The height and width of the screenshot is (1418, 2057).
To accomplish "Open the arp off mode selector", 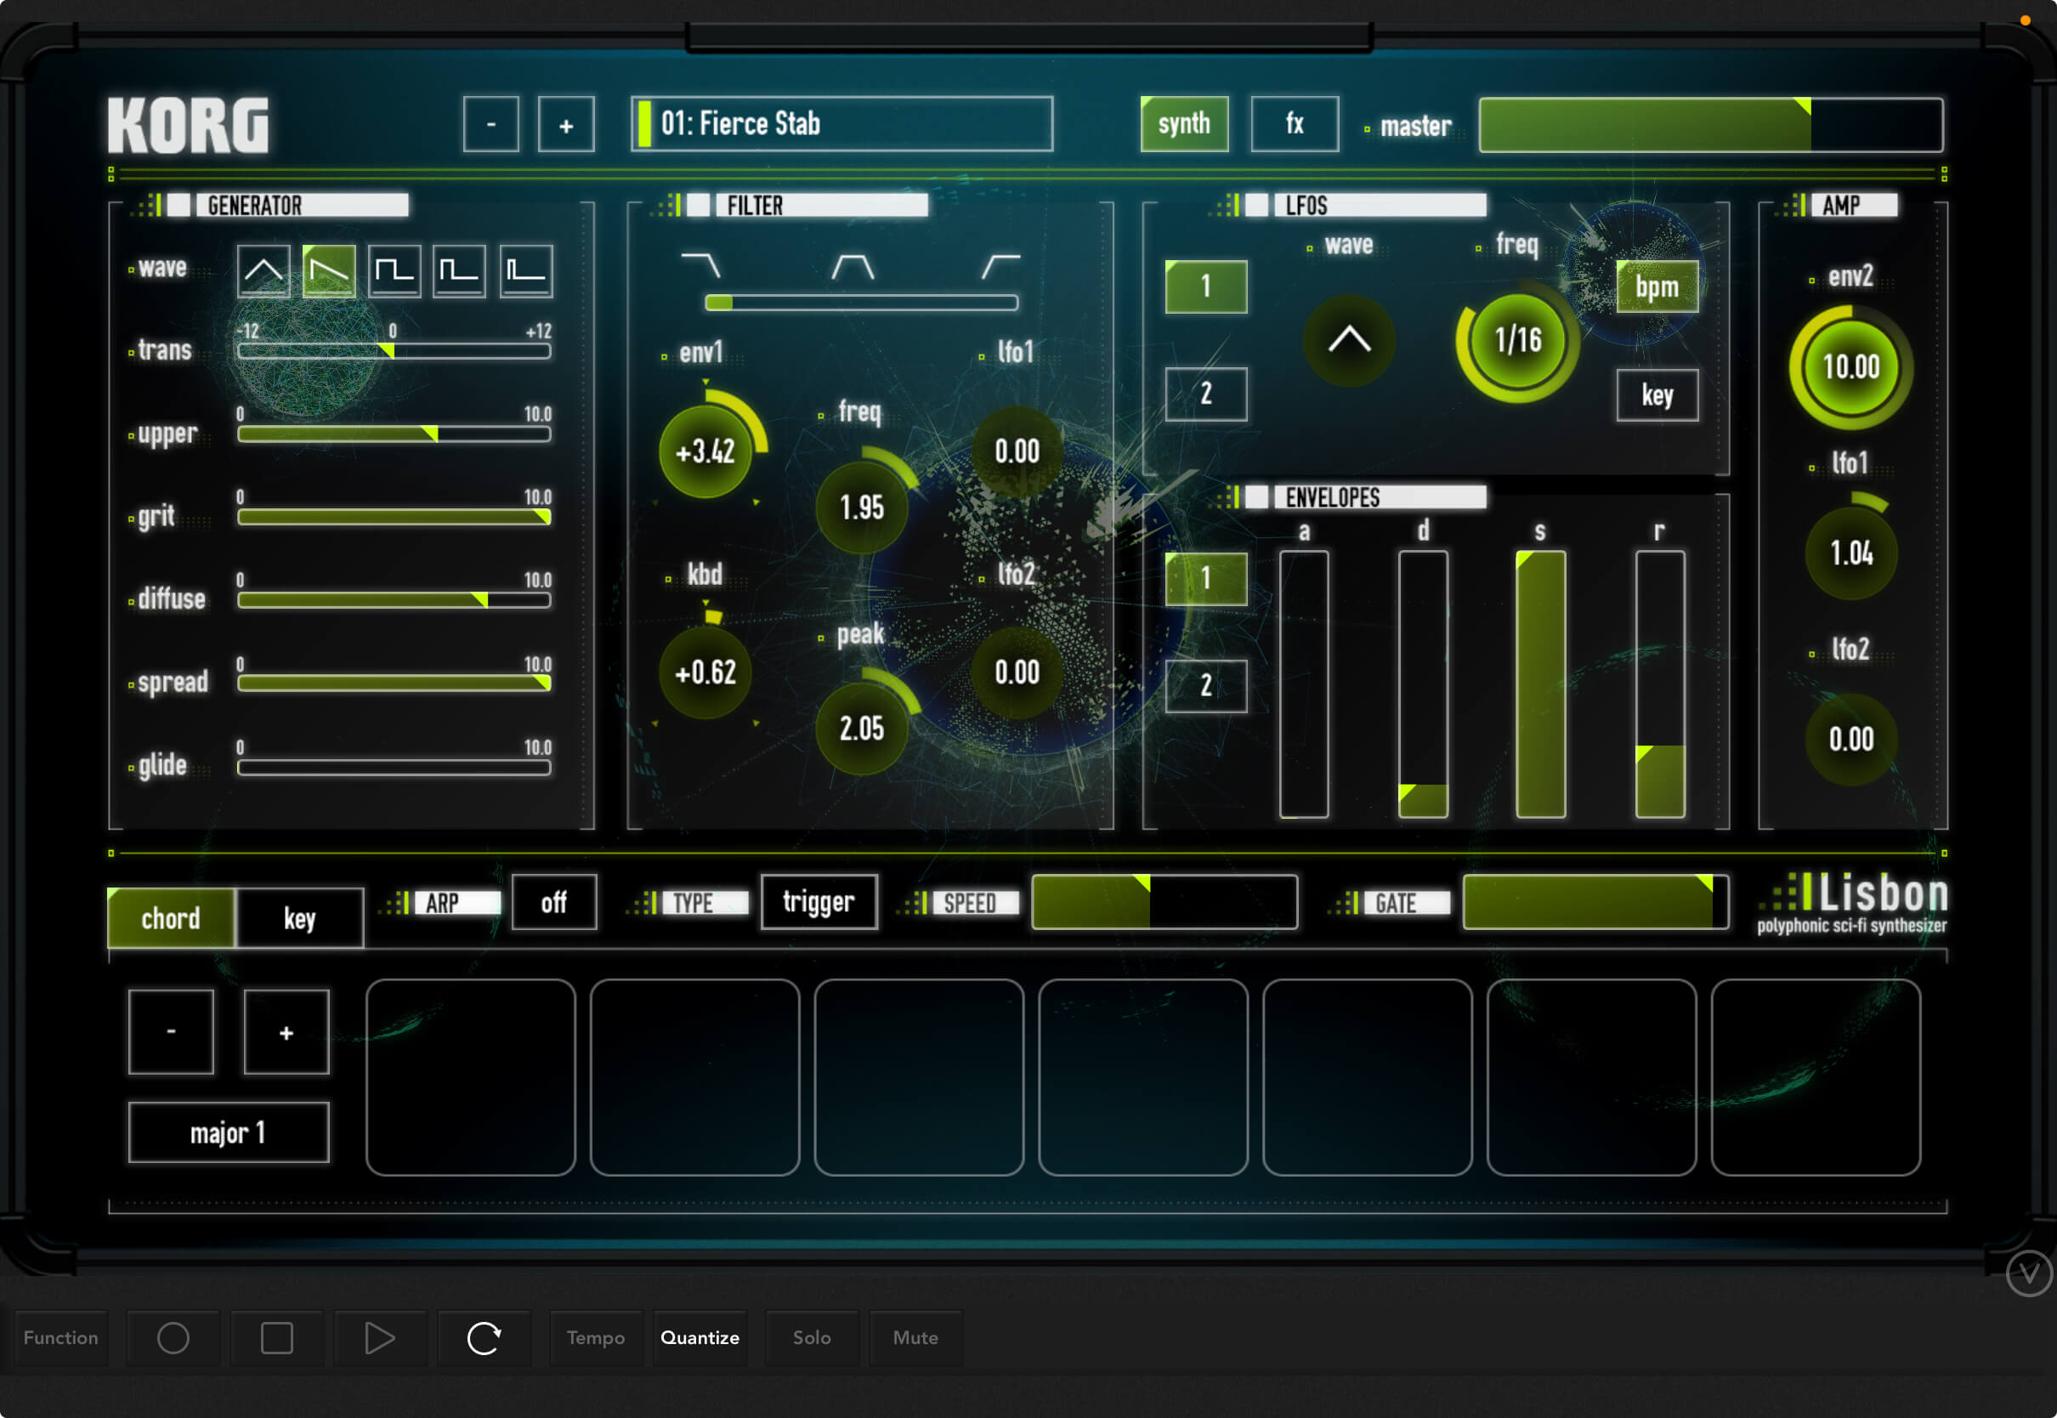I will pos(554,903).
